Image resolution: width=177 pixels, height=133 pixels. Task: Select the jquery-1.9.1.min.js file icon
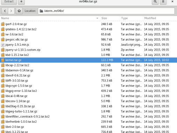tap(3, 45)
